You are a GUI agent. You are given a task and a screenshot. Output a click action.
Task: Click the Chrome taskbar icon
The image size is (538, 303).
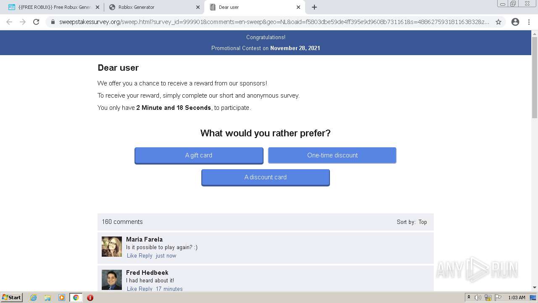pyautogui.click(x=76, y=298)
